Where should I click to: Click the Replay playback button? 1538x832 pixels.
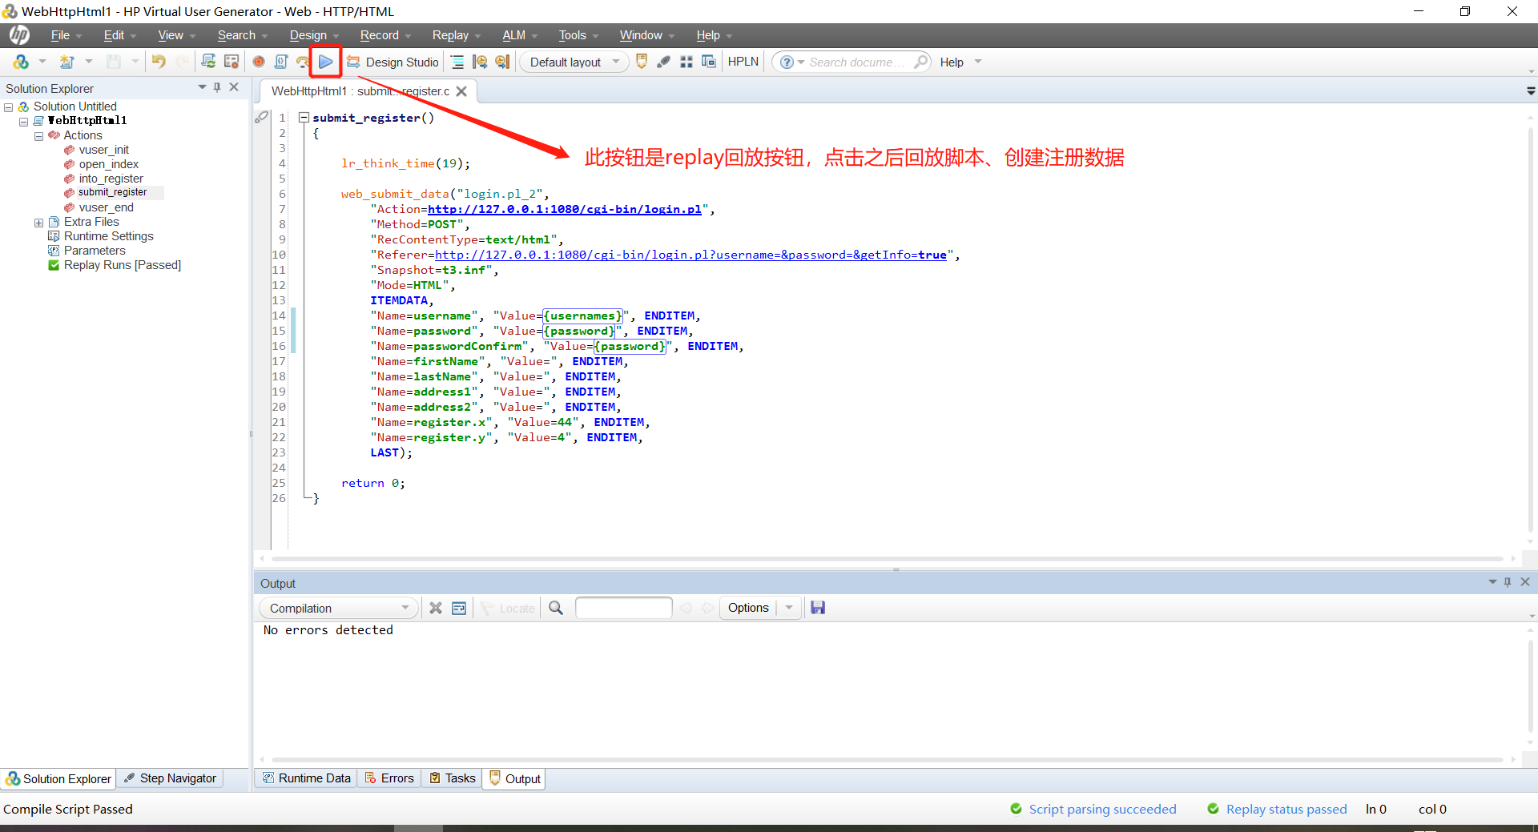tap(325, 62)
